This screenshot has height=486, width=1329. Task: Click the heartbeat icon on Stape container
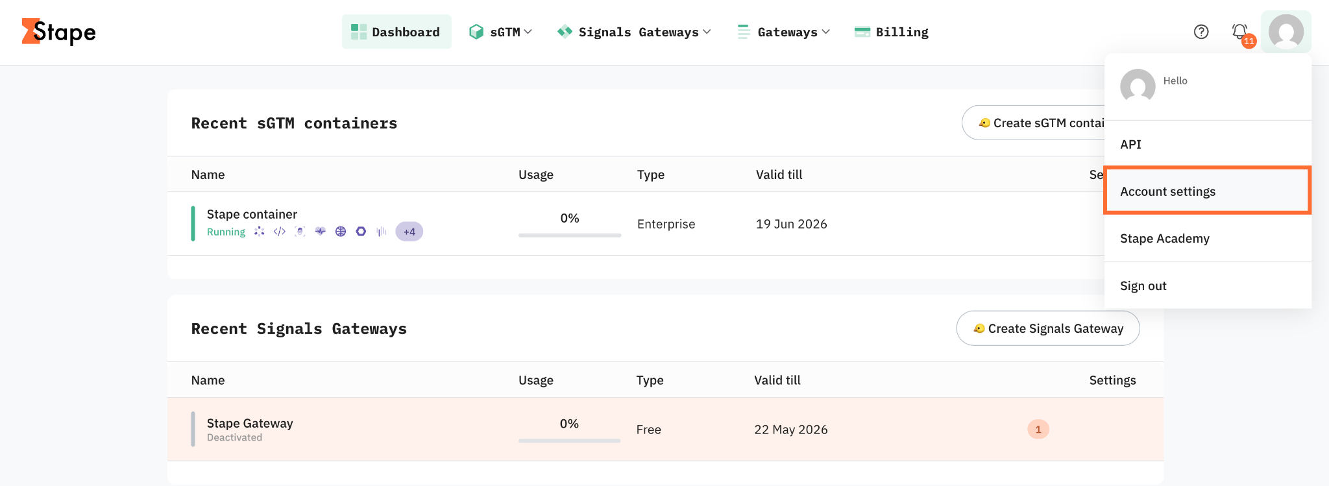[321, 232]
